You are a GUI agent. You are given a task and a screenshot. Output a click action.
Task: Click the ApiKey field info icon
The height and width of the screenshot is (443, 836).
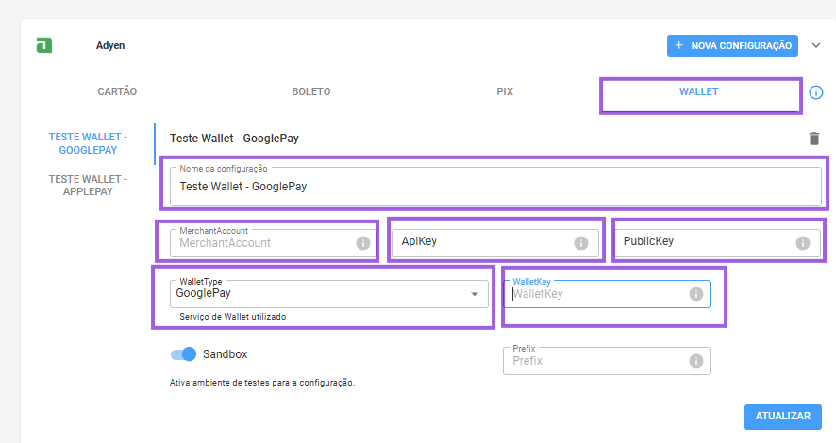(580, 243)
